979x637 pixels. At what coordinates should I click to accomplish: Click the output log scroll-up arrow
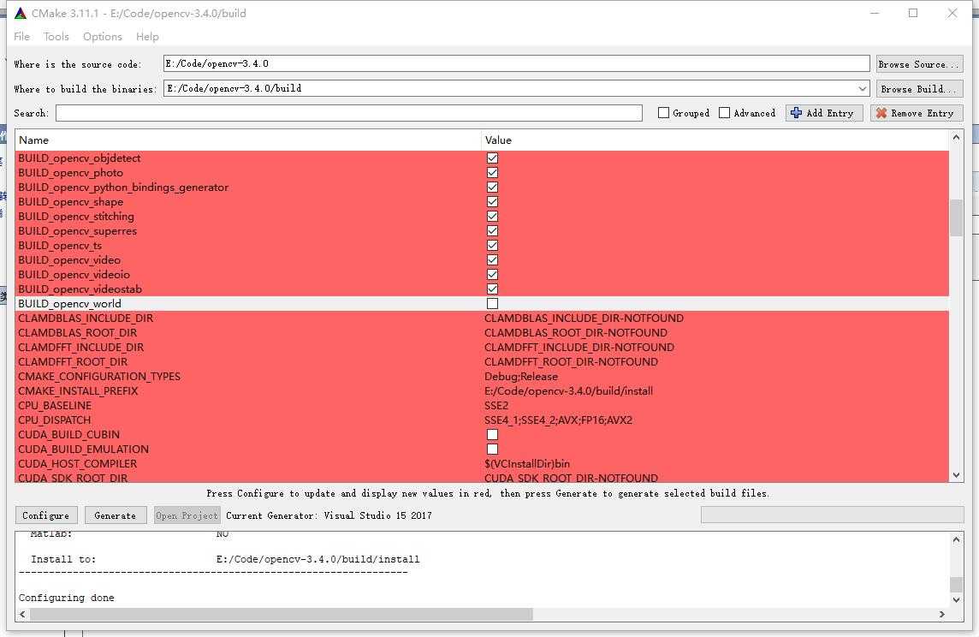pyautogui.click(x=956, y=539)
